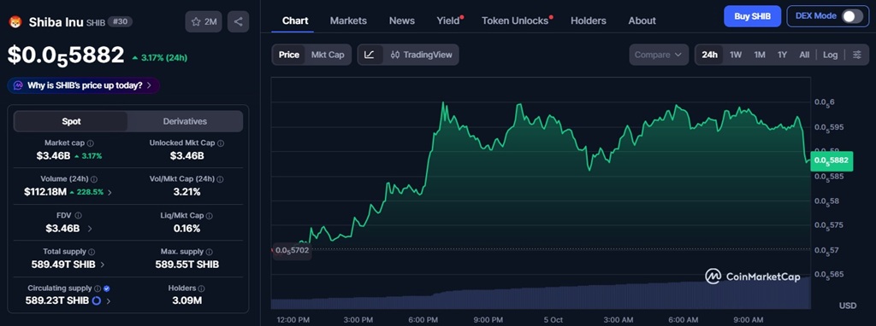
Task: Click the Buy SHIB button
Action: click(x=752, y=16)
